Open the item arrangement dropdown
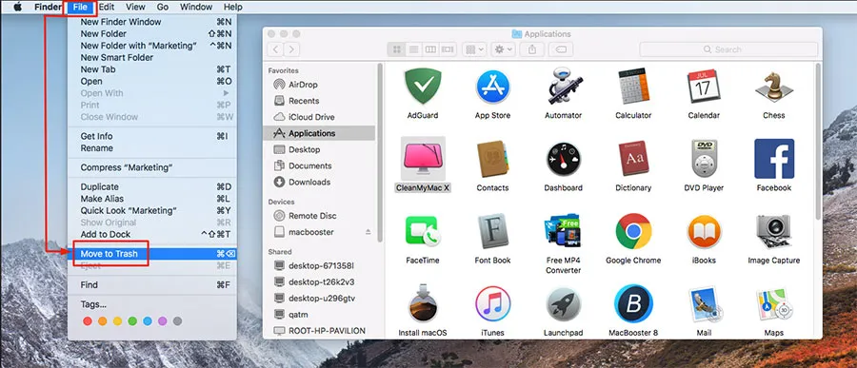The width and height of the screenshot is (857, 368). tap(474, 49)
